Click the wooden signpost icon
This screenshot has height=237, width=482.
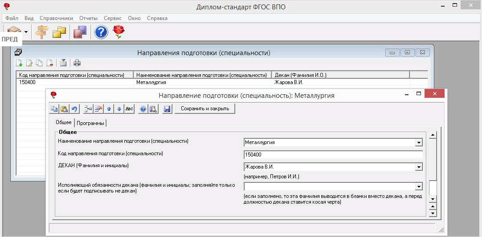click(42, 32)
